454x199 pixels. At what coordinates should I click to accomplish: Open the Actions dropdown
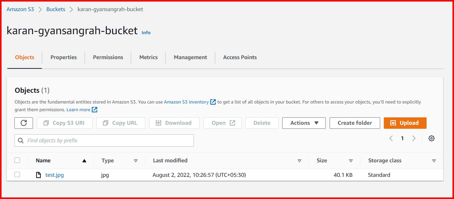click(303, 123)
